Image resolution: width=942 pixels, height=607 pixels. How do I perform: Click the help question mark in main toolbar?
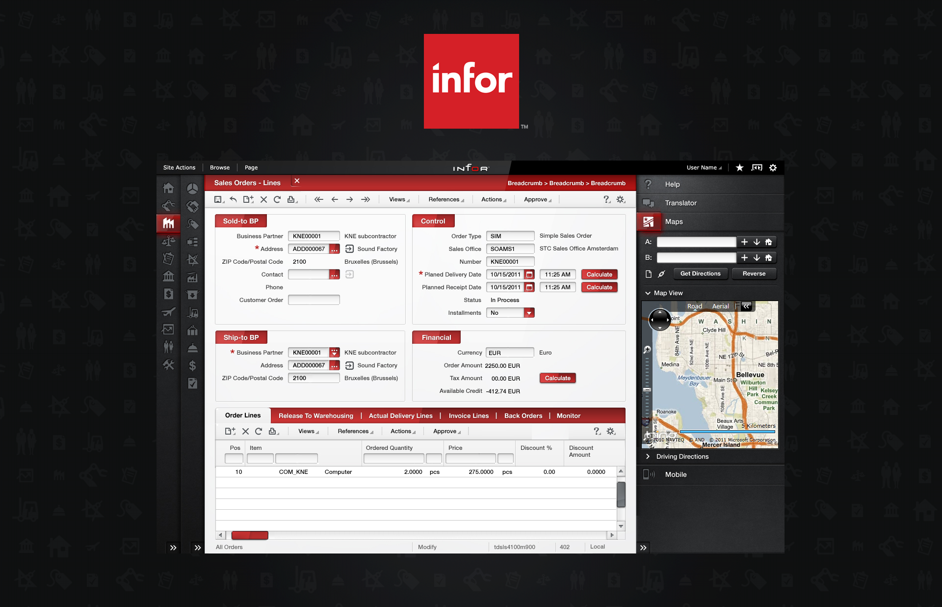[607, 199]
